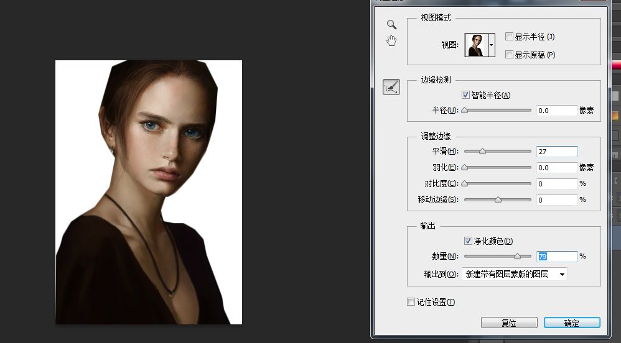
Task: Select the Hand pan tool
Action: tap(391, 41)
